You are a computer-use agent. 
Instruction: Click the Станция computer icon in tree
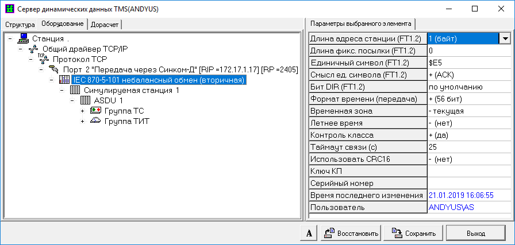(x=24, y=38)
